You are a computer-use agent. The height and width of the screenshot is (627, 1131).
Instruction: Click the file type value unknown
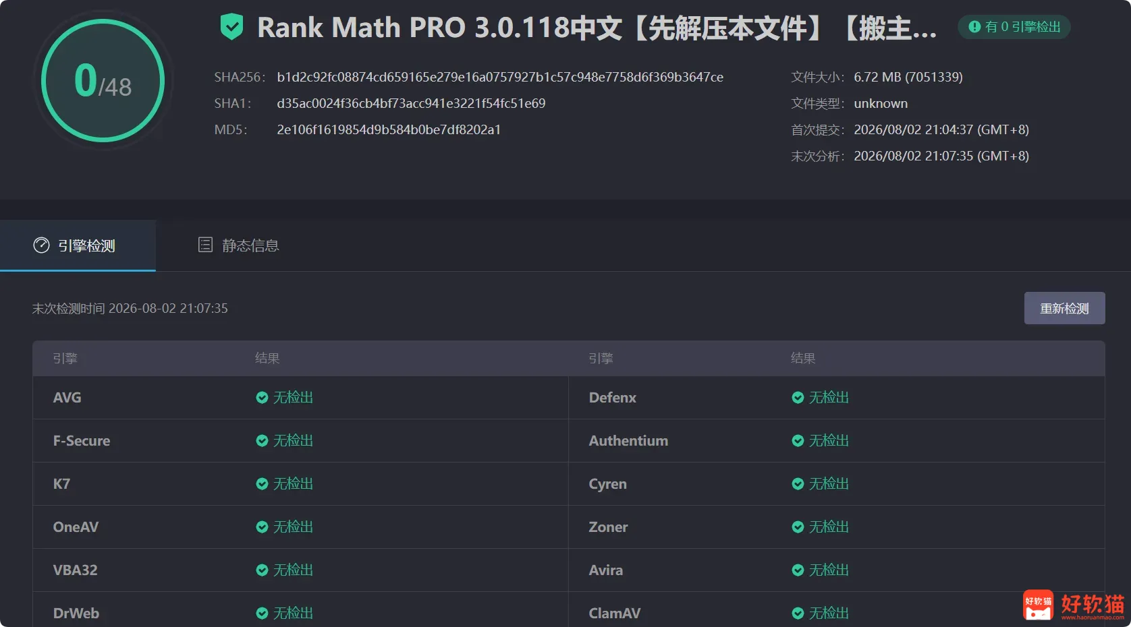(881, 103)
